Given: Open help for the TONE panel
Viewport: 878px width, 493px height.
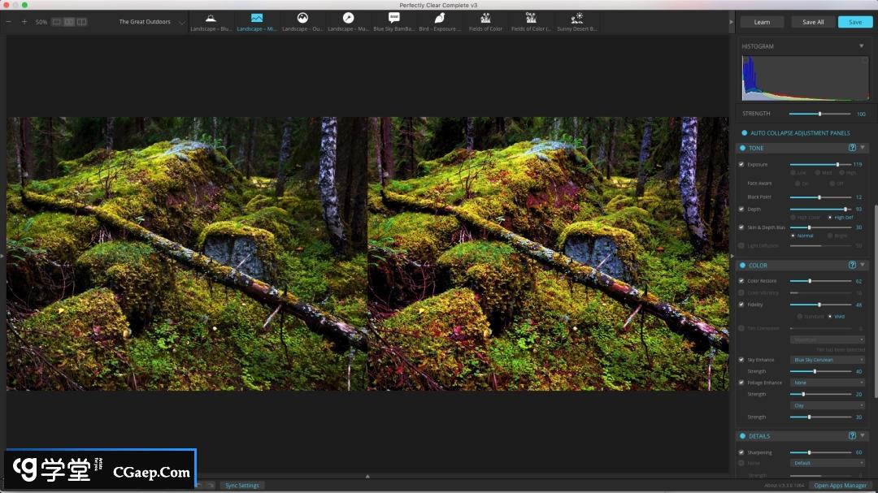Looking at the screenshot, I should pyautogui.click(x=852, y=148).
